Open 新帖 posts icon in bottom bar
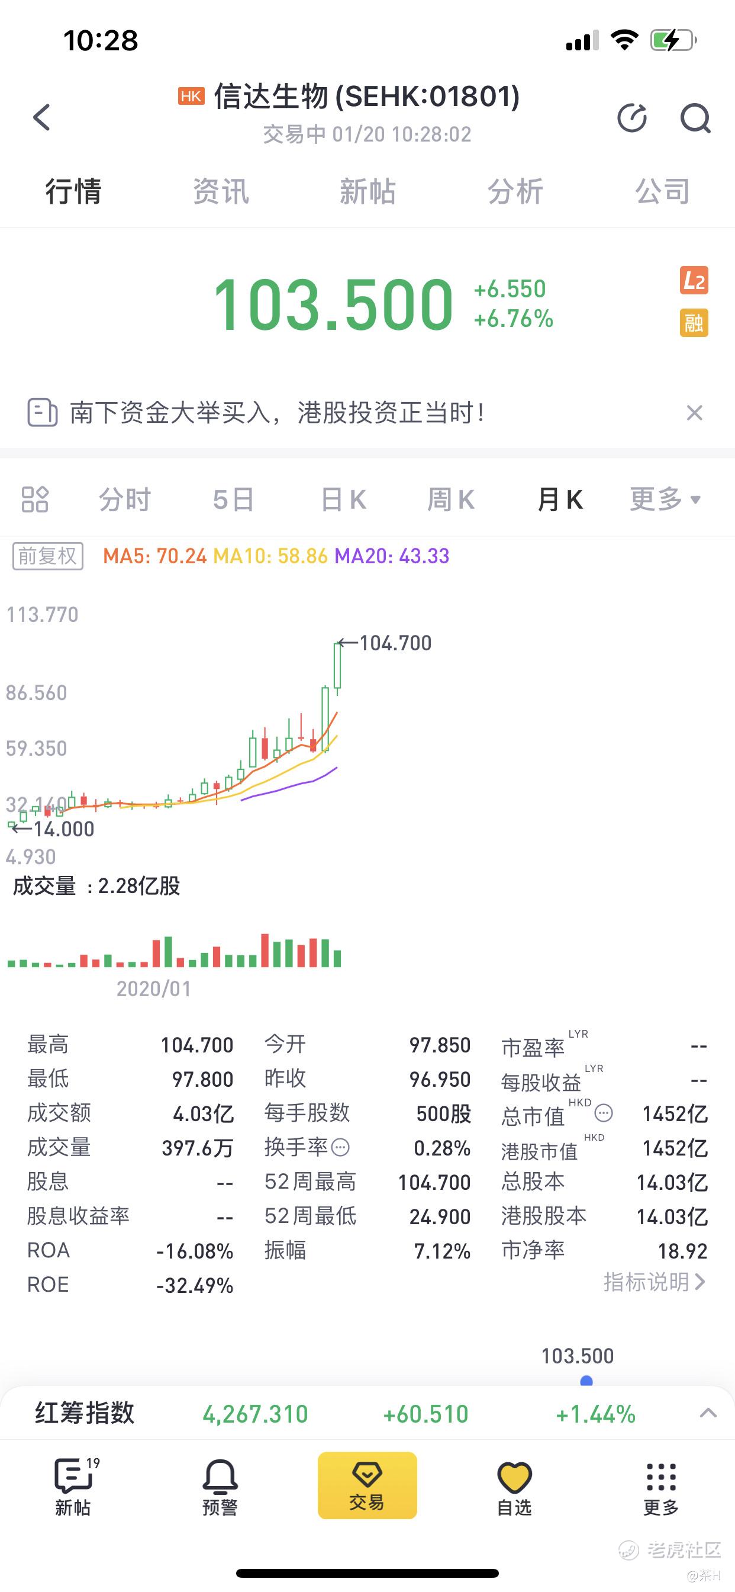 73,1486
